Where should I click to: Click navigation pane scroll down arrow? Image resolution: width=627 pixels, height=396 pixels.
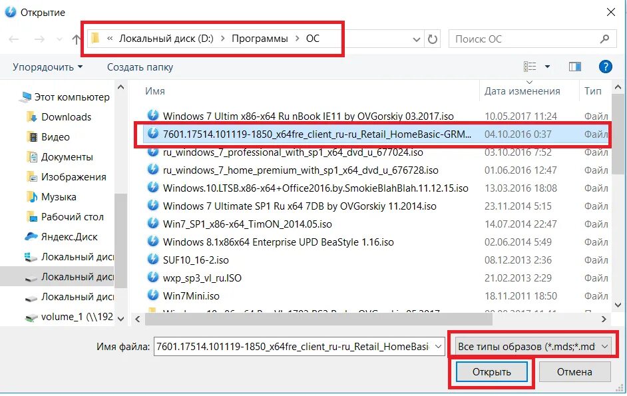click(120, 319)
